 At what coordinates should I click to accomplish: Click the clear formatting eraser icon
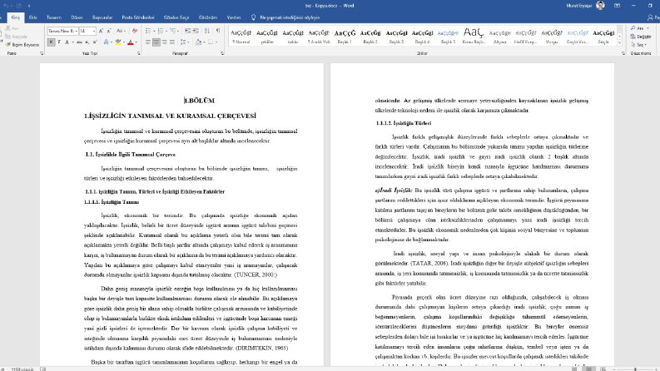click(x=135, y=31)
